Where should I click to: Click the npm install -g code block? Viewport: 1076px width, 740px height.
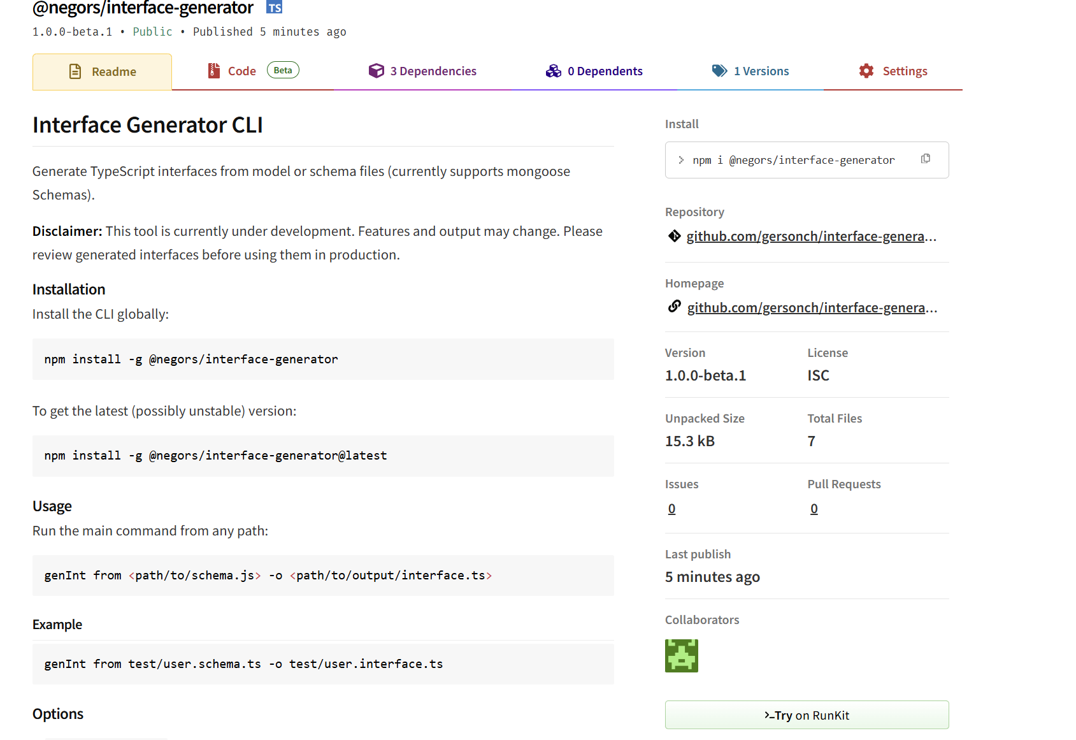click(323, 359)
